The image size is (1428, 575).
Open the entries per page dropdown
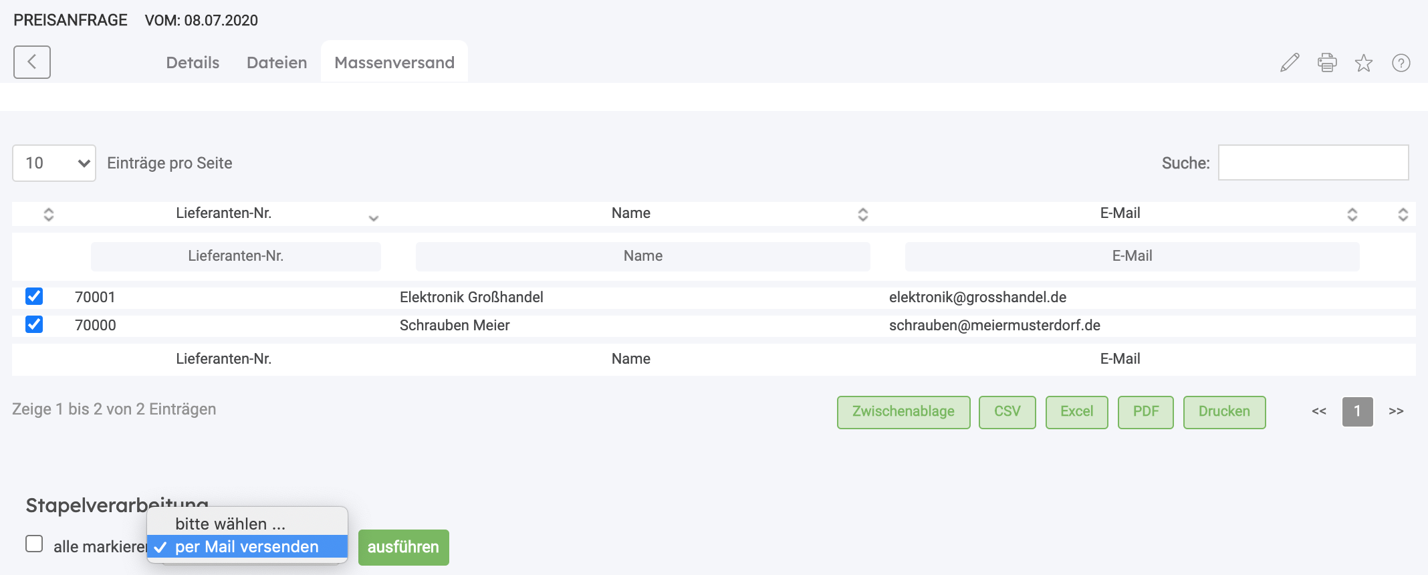(x=54, y=163)
